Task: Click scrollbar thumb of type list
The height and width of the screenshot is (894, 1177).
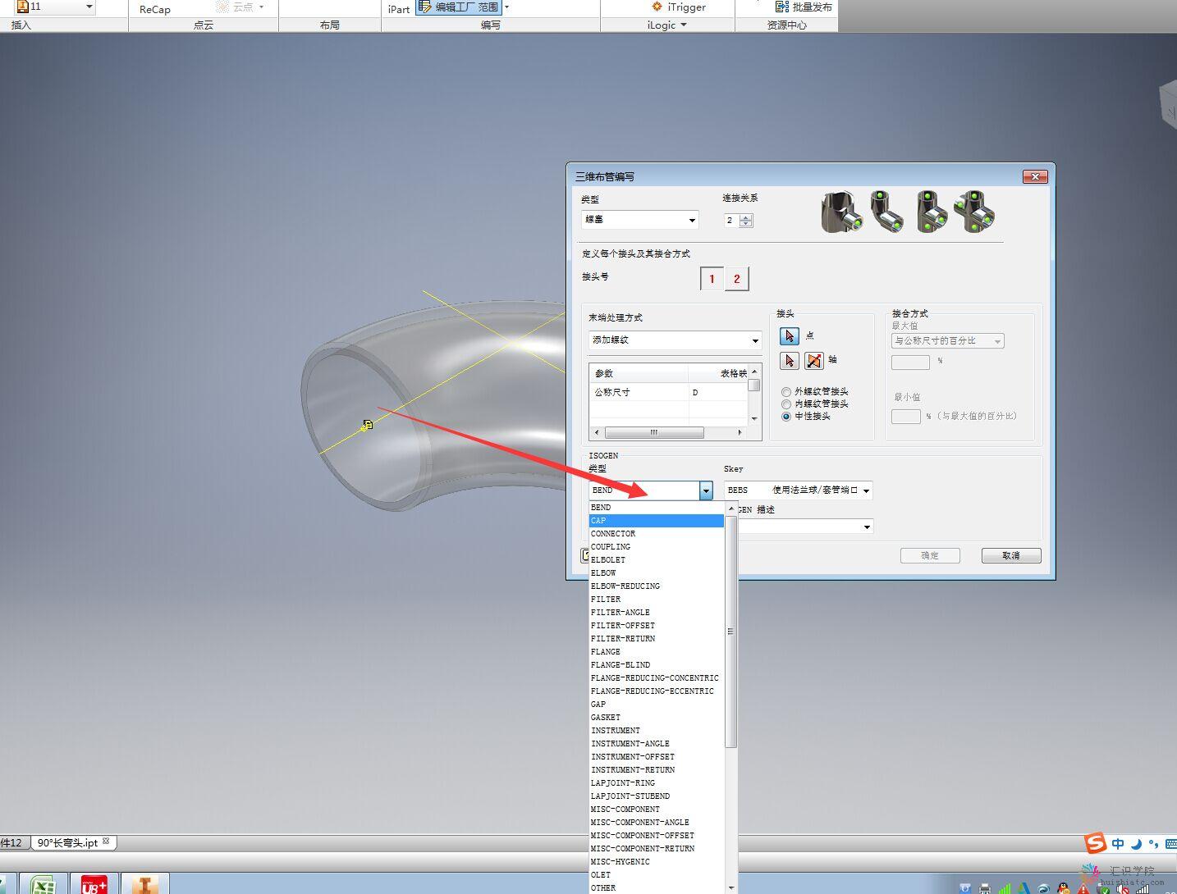Action: point(730,631)
